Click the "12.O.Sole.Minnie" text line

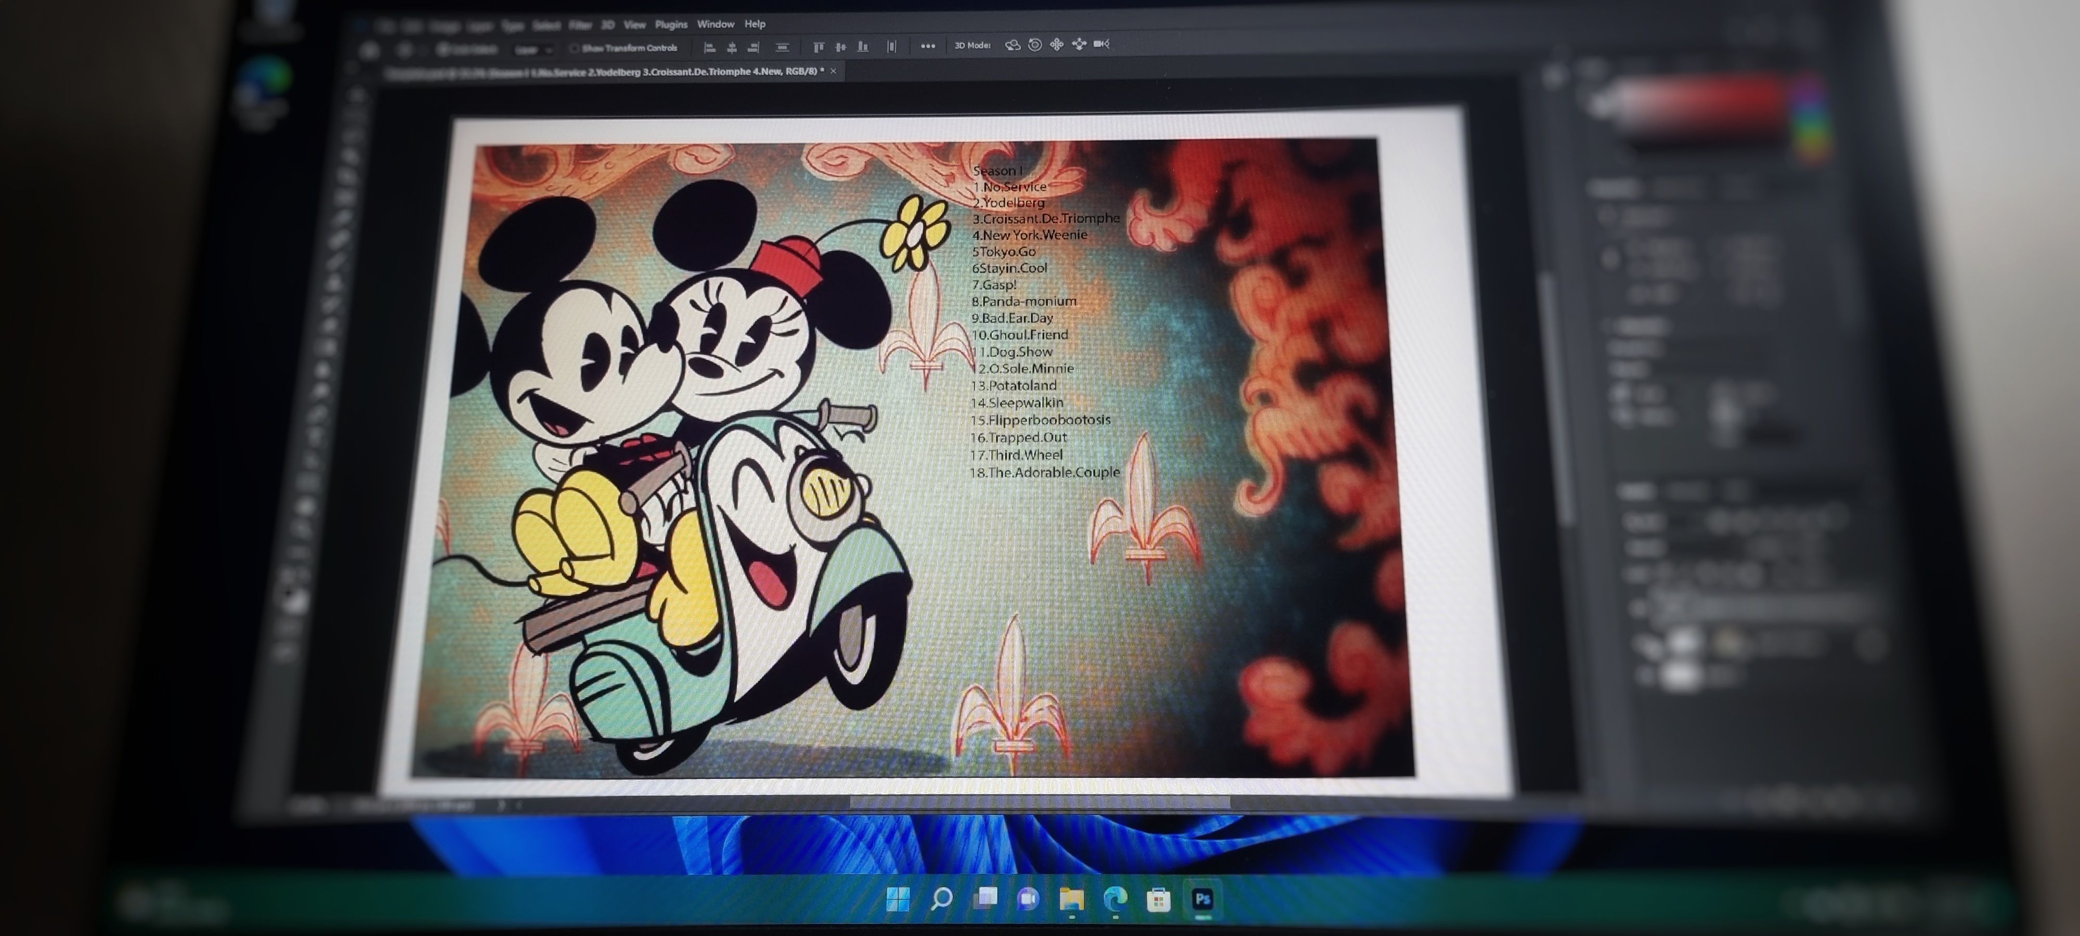click(x=1023, y=368)
